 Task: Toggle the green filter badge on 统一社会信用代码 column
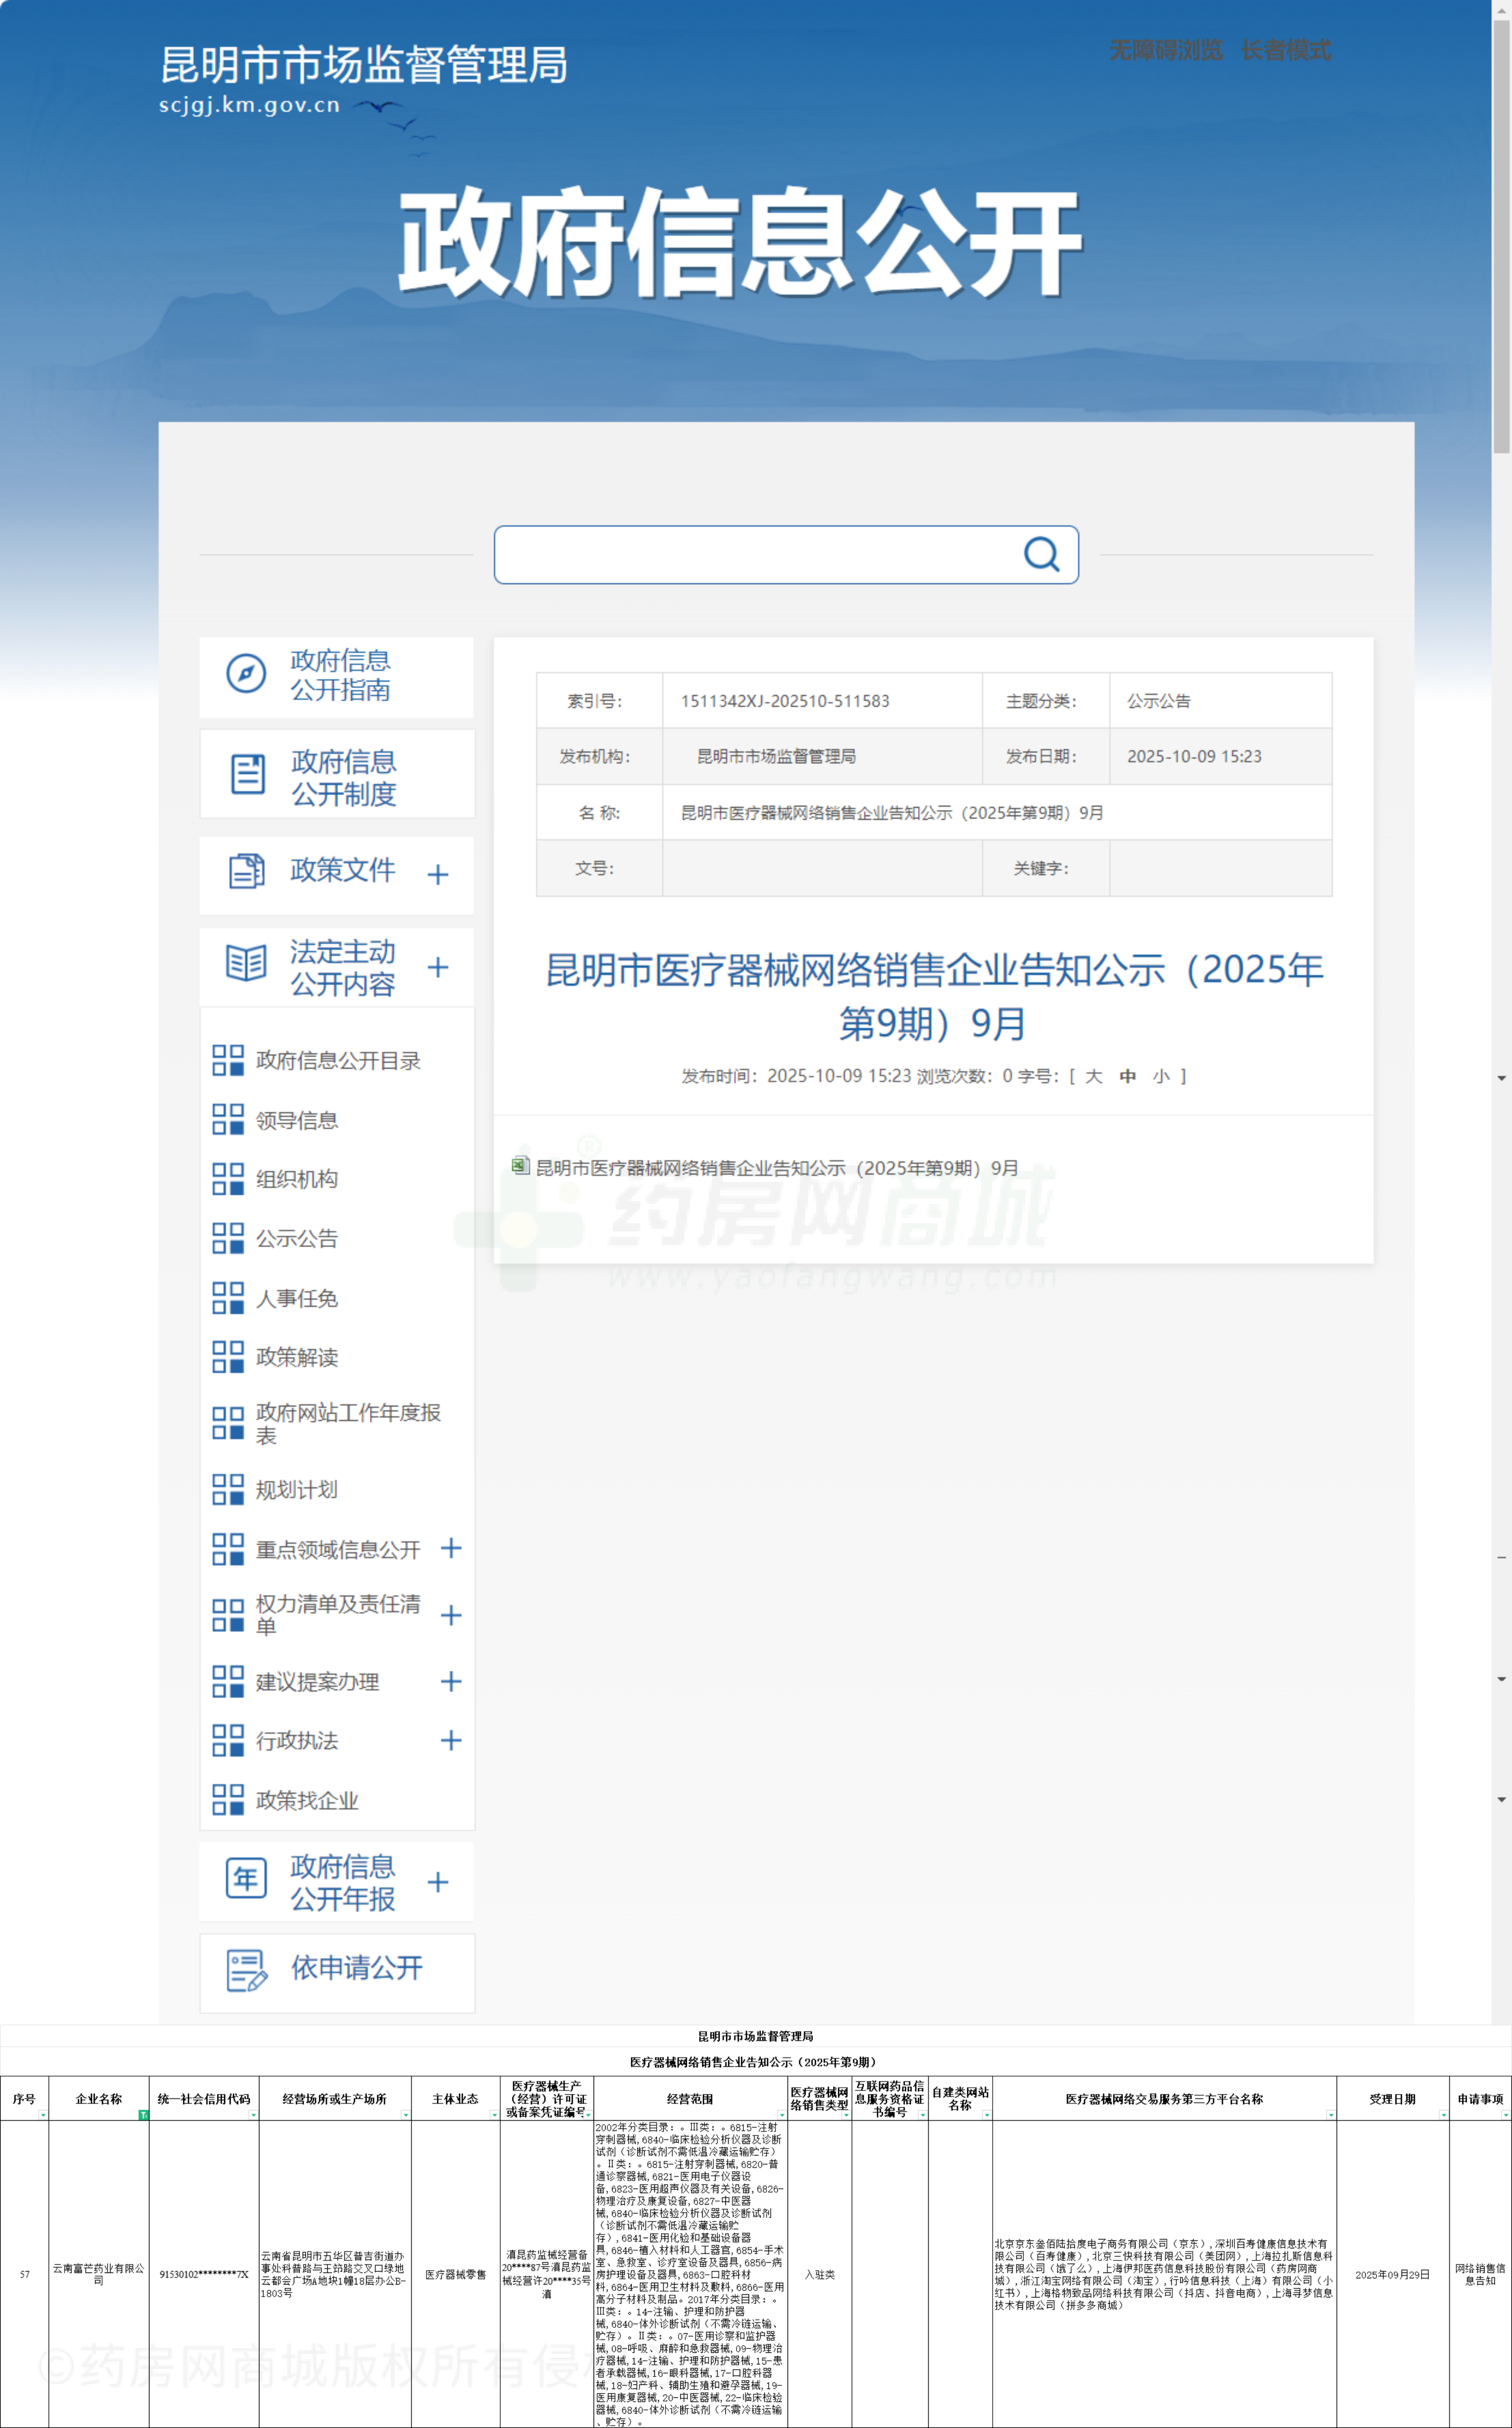145,2114
